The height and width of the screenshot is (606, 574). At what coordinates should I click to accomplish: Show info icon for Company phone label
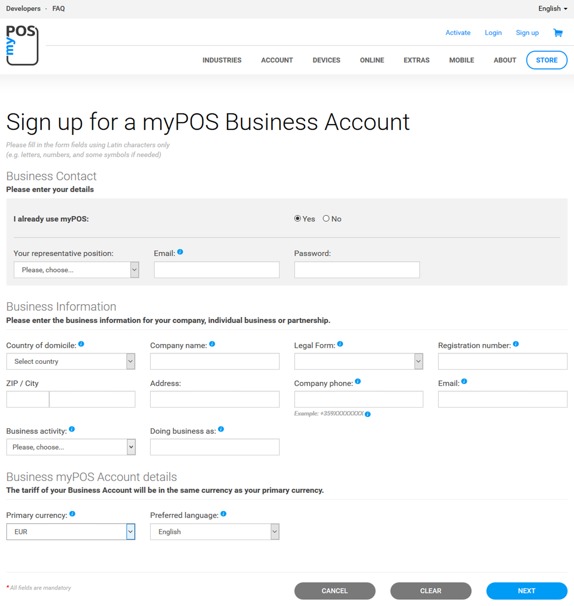[358, 381]
